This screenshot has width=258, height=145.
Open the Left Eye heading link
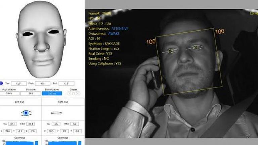click(21, 102)
